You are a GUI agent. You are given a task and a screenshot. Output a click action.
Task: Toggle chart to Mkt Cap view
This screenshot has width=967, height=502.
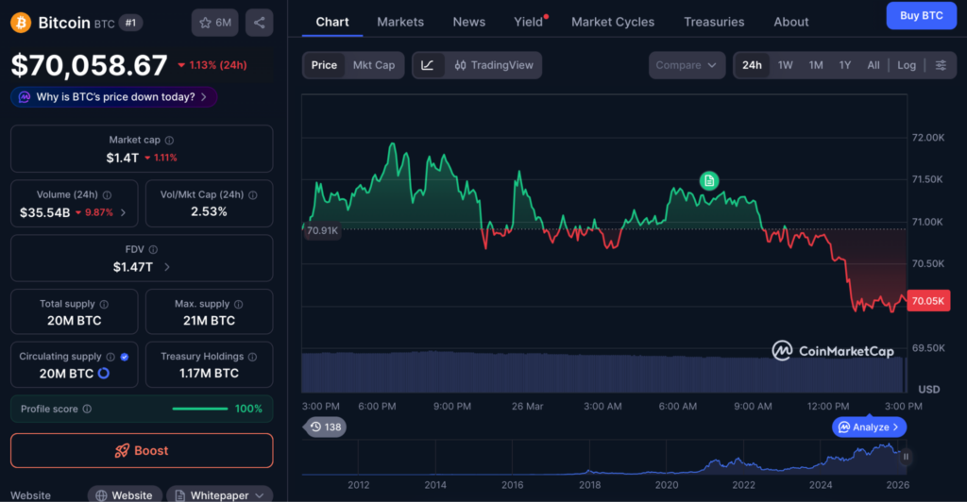point(373,65)
